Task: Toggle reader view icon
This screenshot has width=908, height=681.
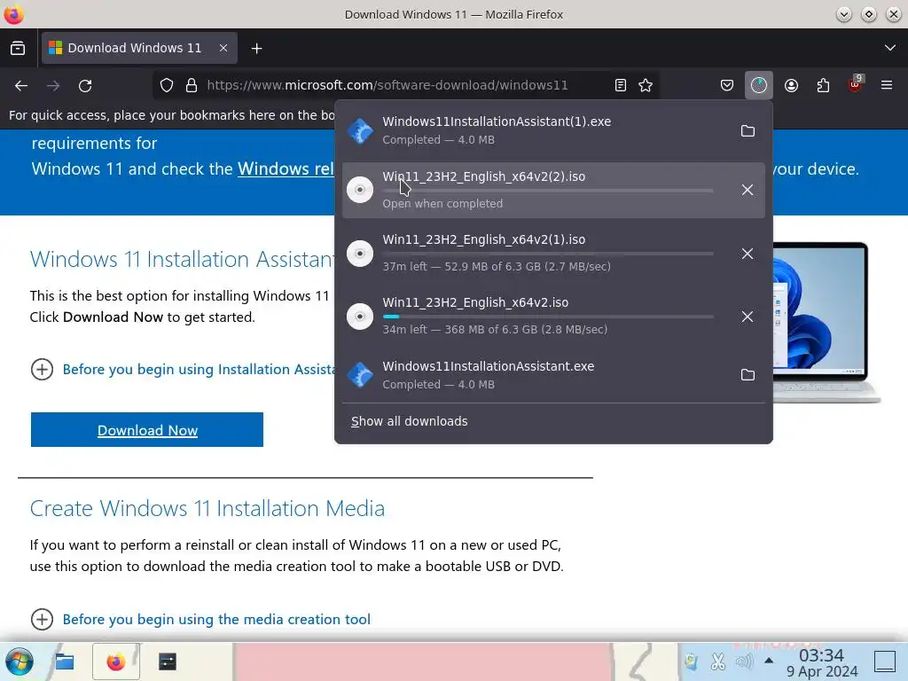Action: (620, 86)
